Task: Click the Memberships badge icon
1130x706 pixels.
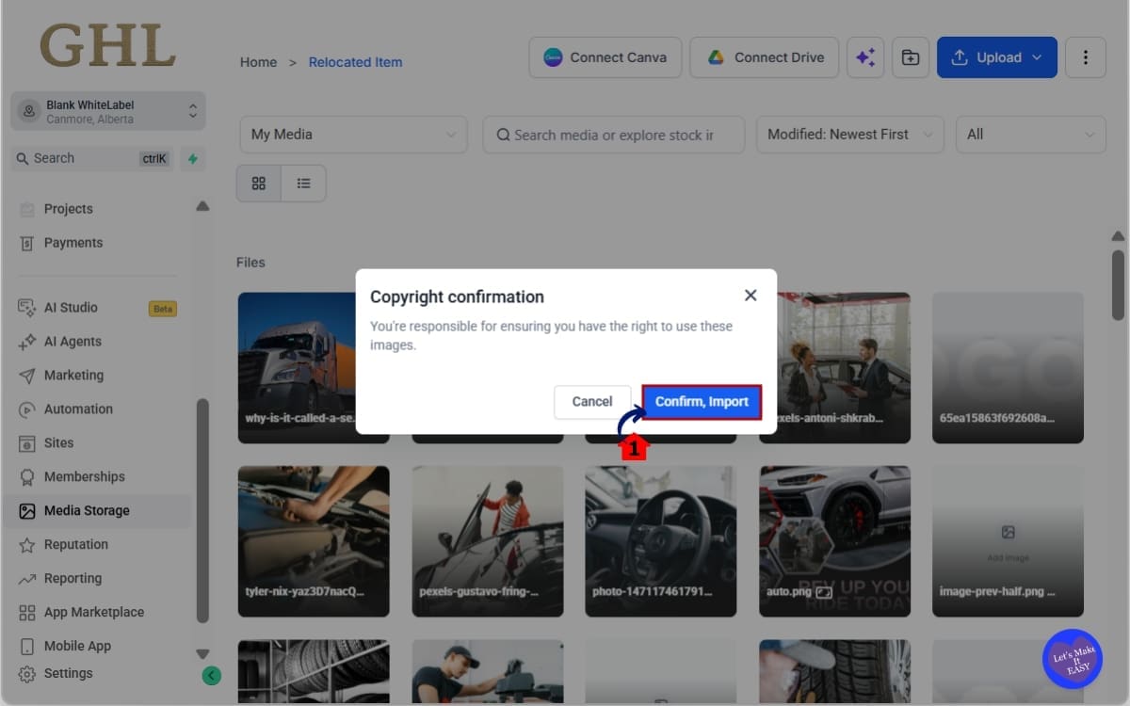Action: pyautogui.click(x=26, y=477)
